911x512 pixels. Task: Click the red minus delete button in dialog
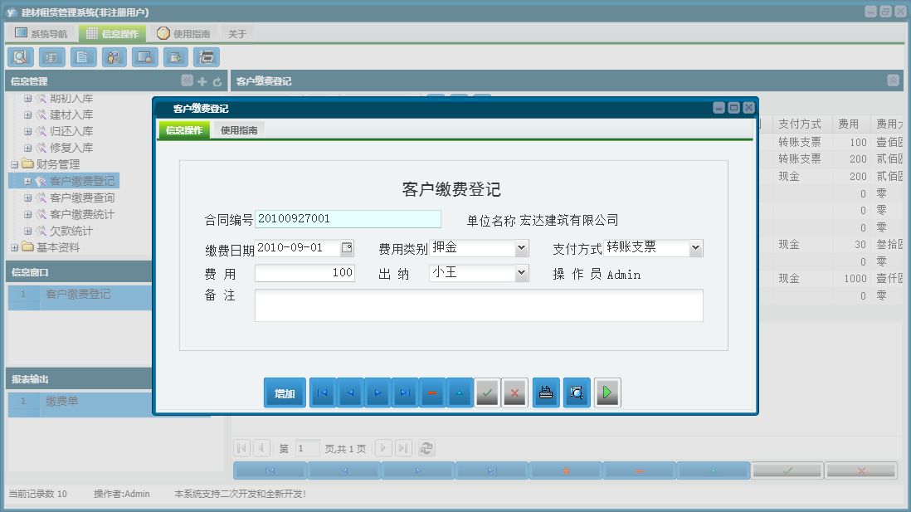click(x=432, y=393)
